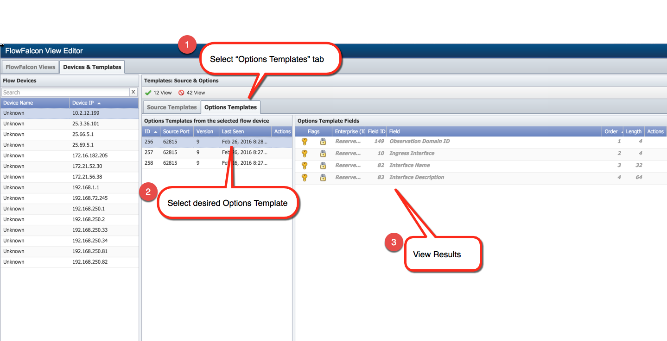The width and height of the screenshot is (667, 341).
Task: Click the Observation Domain ID field name
Action: pos(419,141)
